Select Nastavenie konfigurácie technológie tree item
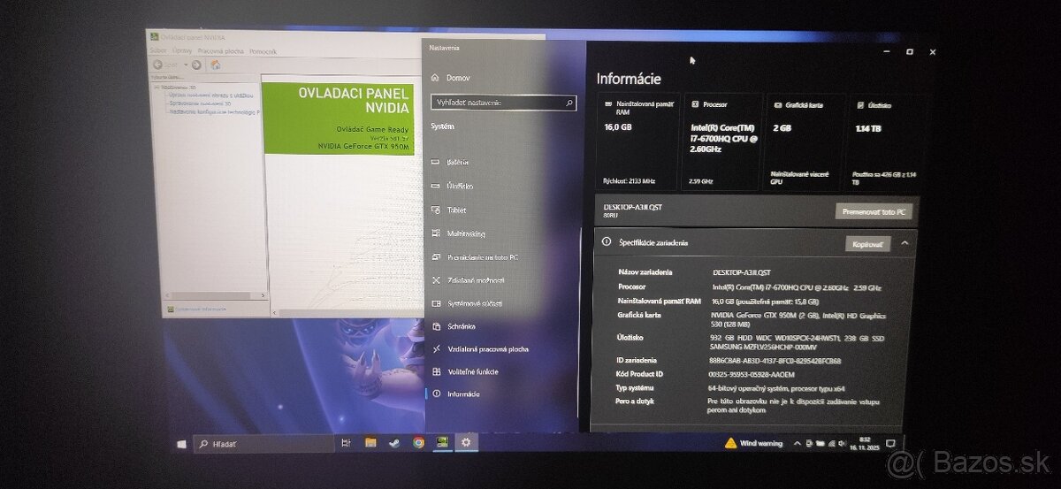The image size is (1061, 489). (215, 112)
